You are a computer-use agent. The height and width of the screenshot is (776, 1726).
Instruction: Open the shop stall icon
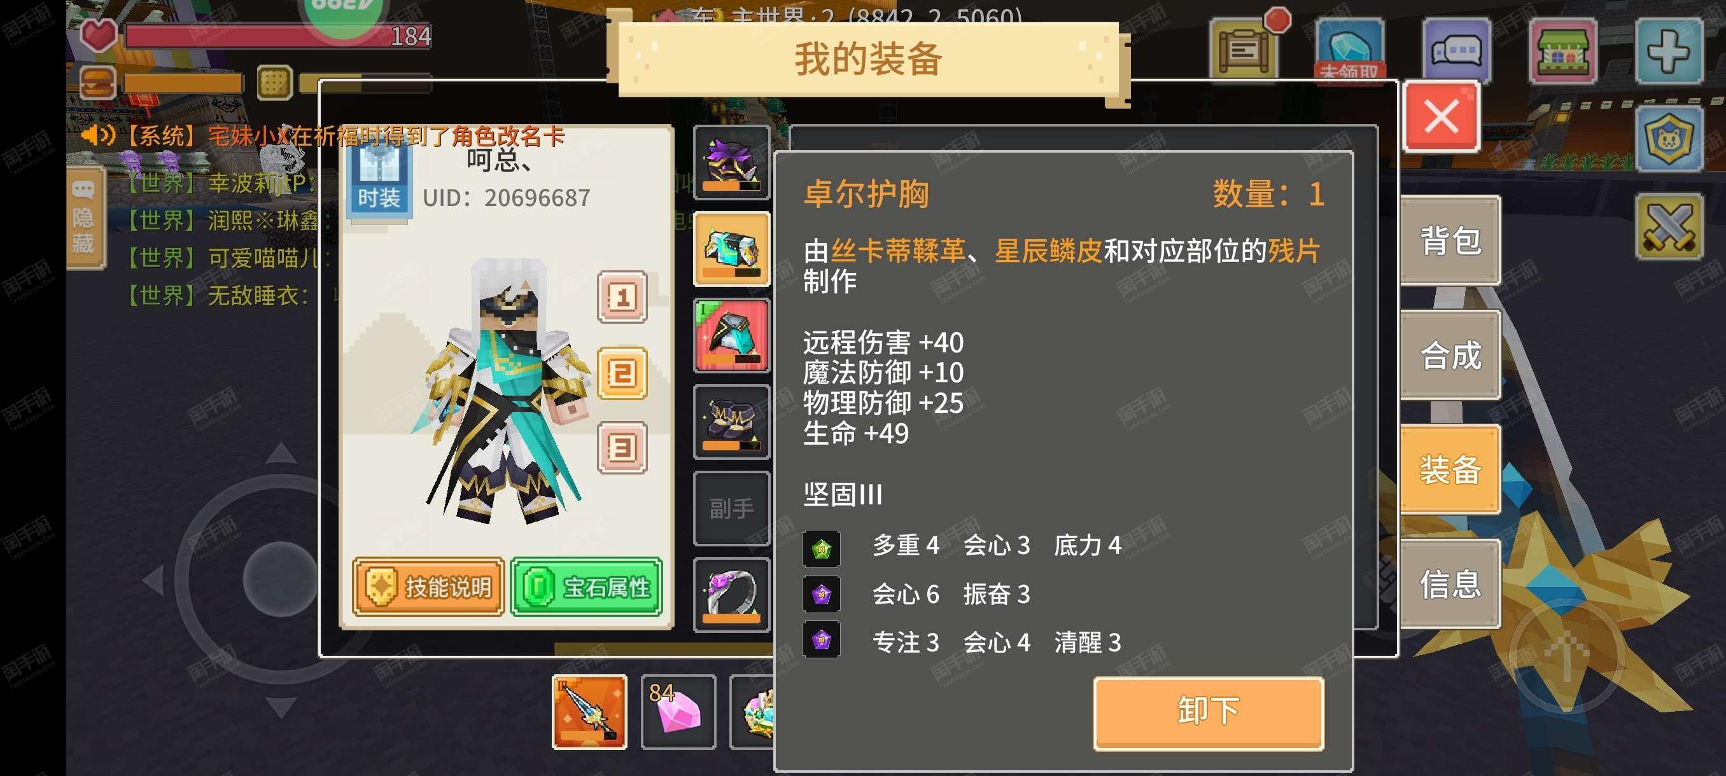pyautogui.click(x=1563, y=51)
